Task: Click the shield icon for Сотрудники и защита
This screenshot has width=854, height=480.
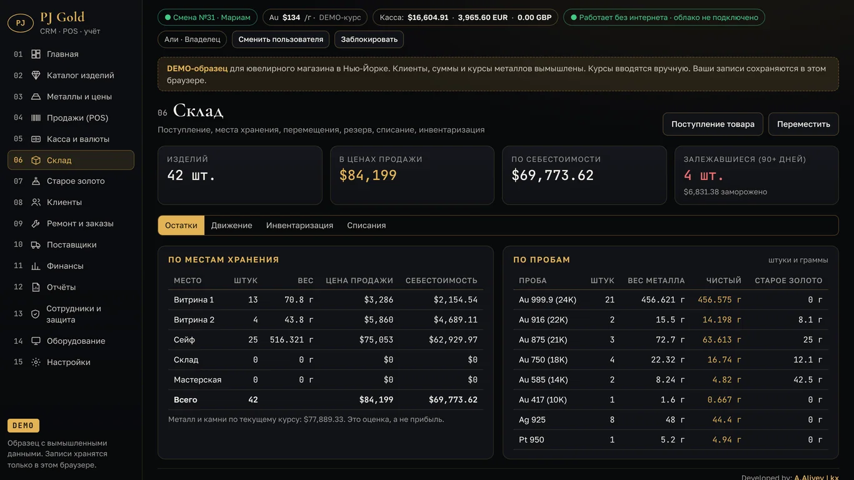Action: tap(36, 314)
